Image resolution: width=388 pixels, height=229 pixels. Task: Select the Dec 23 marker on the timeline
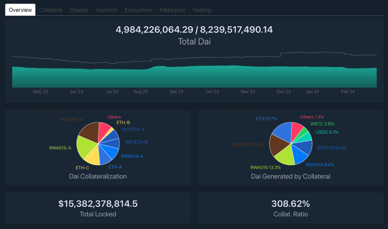click(x=283, y=92)
